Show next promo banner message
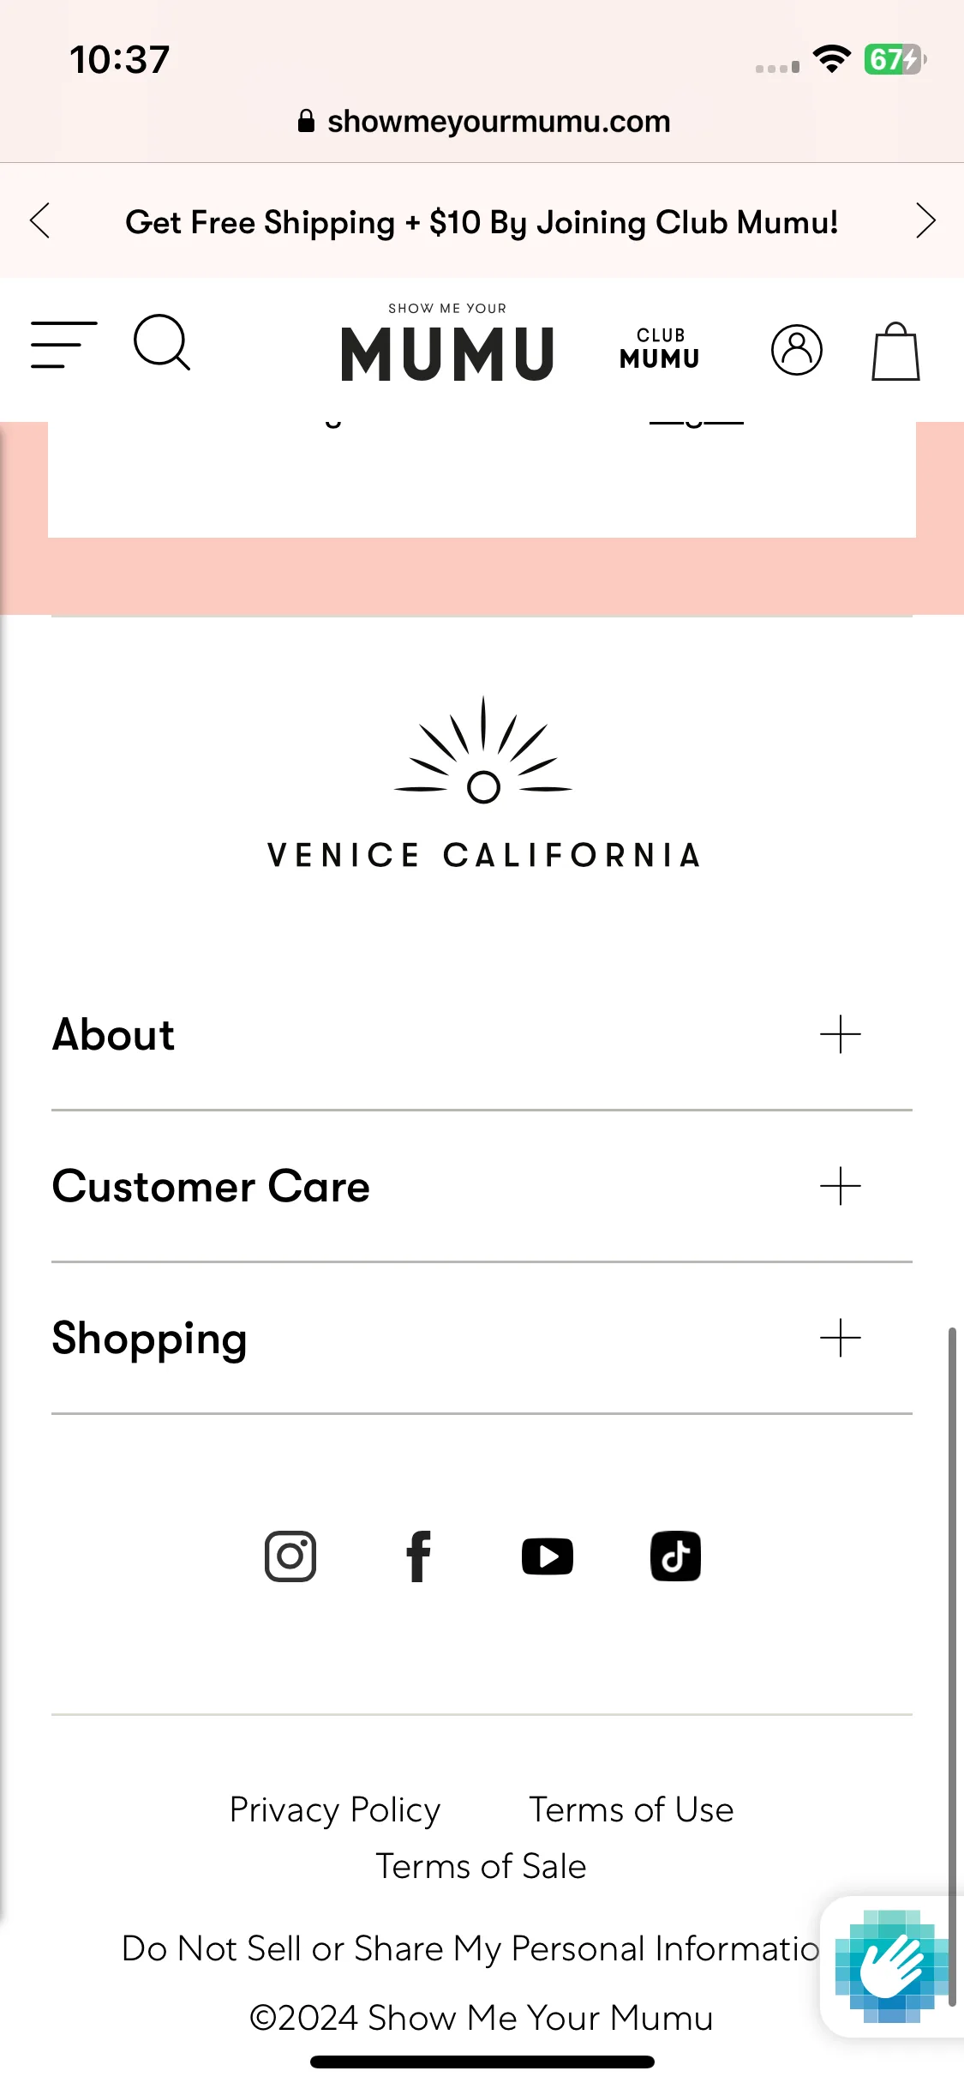The width and height of the screenshot is (964, 2089). tap(925, 220)
